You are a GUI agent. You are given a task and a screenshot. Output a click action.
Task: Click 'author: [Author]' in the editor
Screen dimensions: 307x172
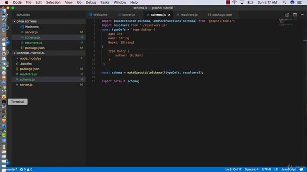coord(129,55)
